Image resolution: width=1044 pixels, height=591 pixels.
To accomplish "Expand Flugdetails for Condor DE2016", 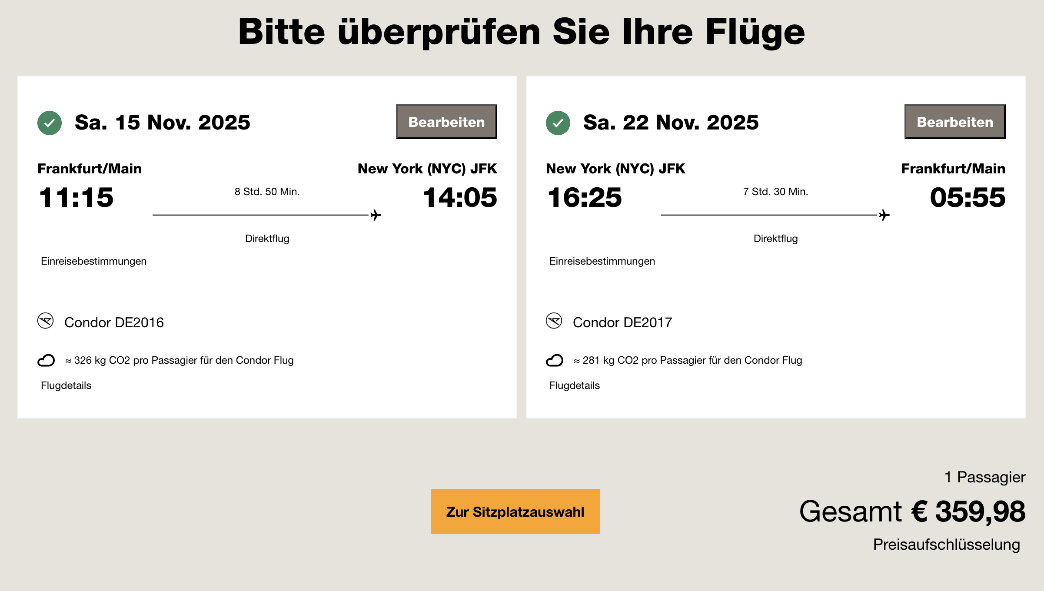I will click(66, 385).
